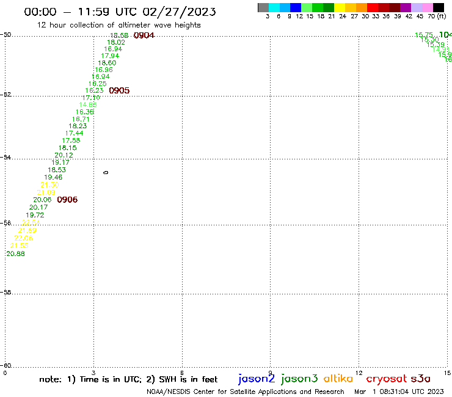Click the title date 02/27/2023
This screenshot has height=397, width=452.
[179, 12]
